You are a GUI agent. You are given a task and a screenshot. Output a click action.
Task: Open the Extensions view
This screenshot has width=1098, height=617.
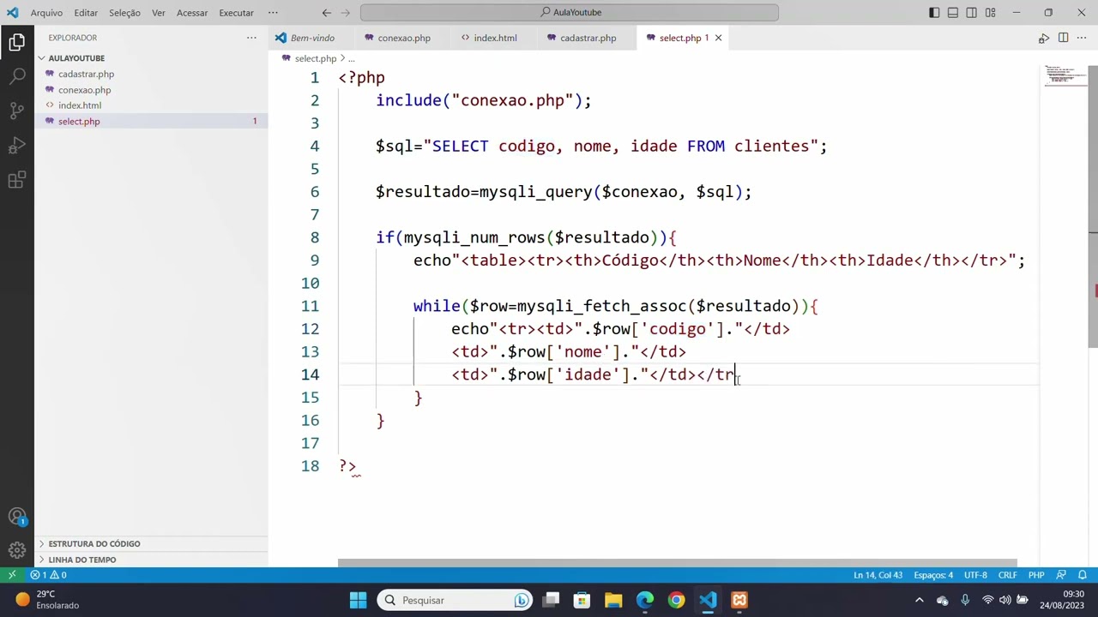point(17,180)
